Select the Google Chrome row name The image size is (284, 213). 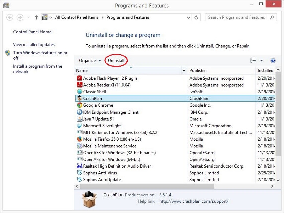click(98, 105)
